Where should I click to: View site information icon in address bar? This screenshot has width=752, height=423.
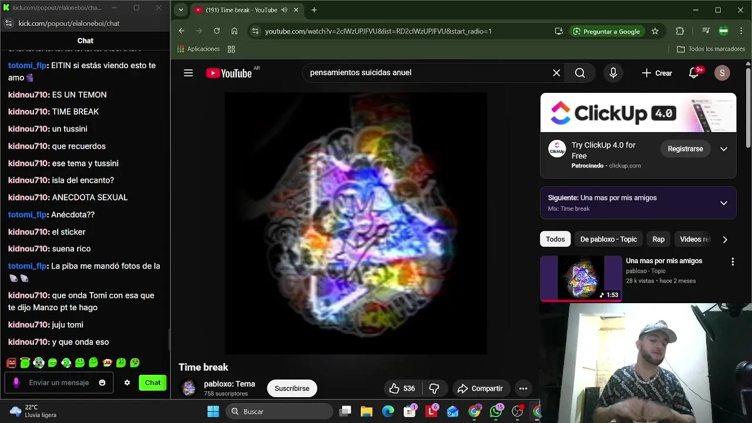(254, 31)
